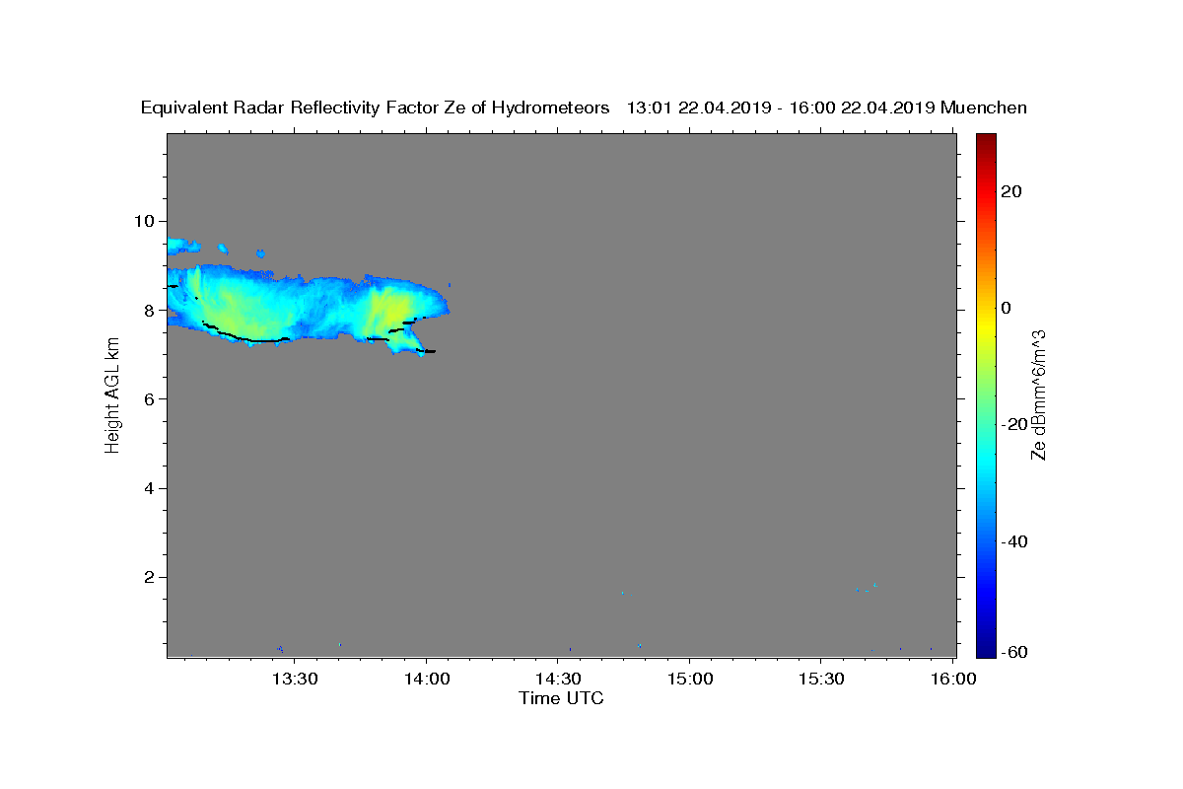Click the 'Time UTC' axis label
The image size is (1183, 789).
pos(561,698)
